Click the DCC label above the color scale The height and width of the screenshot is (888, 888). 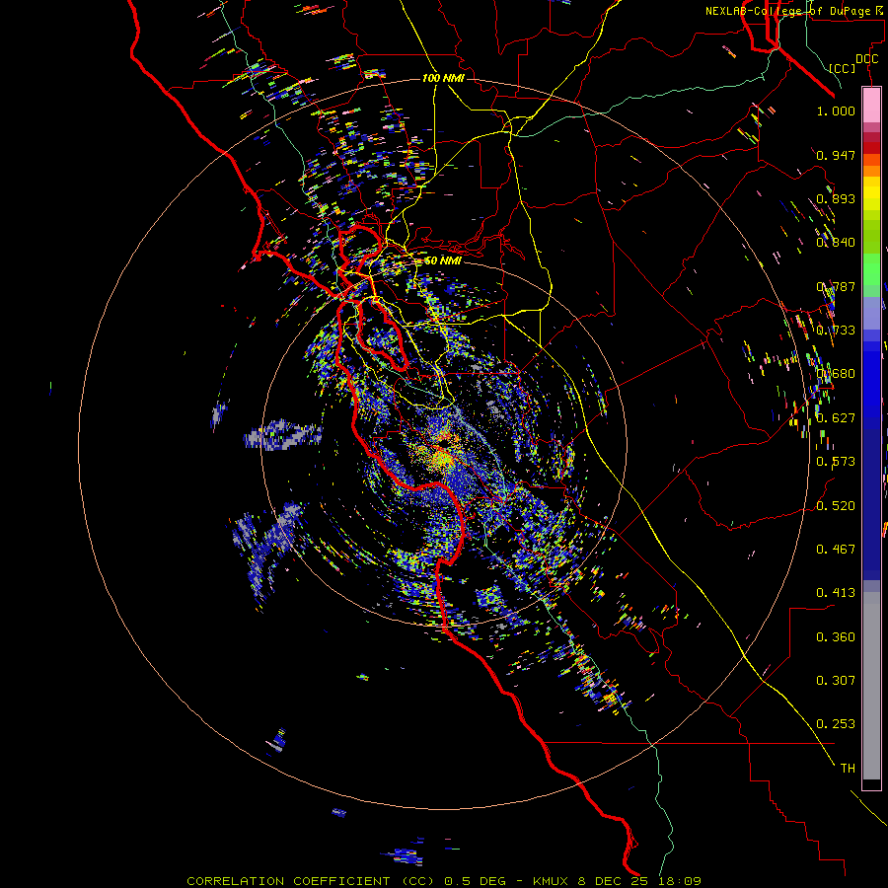tap(867, 59)
